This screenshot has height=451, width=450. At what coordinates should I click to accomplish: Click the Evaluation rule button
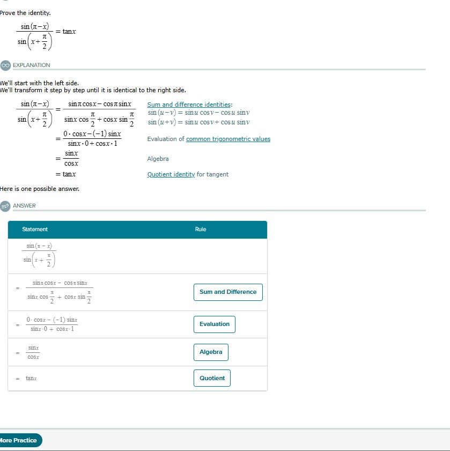click(x=214, y=324)
